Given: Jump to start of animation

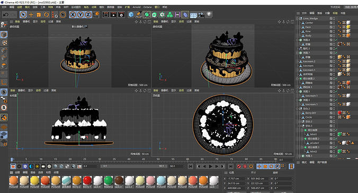Looking at the screenshot, I should pyautogui.click(x=191, y=167).
